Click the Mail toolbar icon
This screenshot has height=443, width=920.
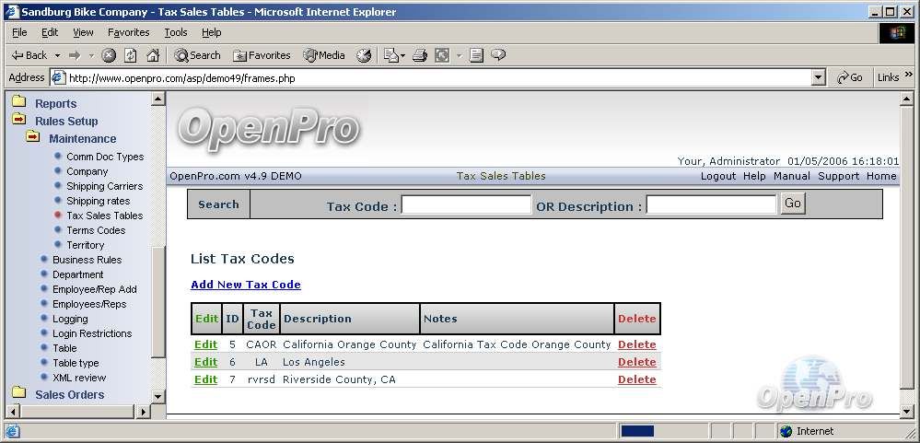pos(390,55)
